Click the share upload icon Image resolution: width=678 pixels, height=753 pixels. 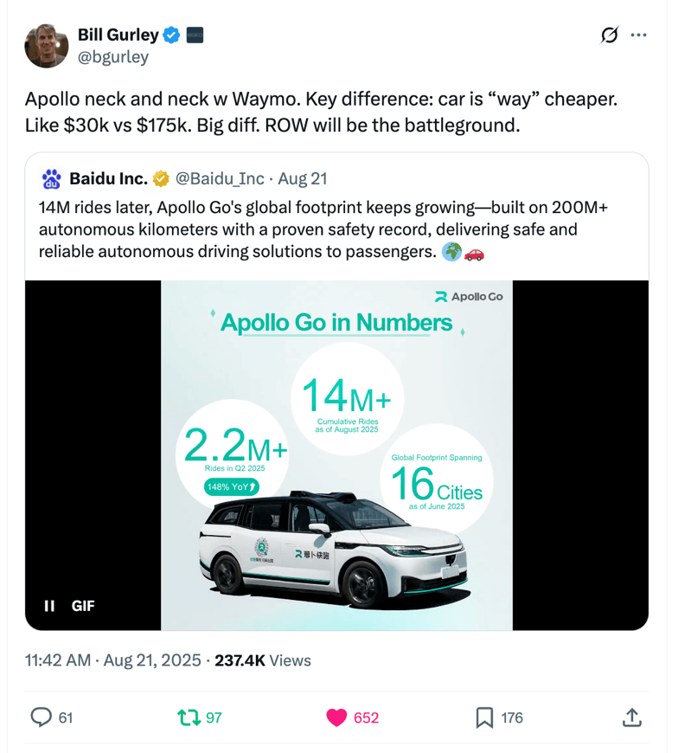point(631,718)
